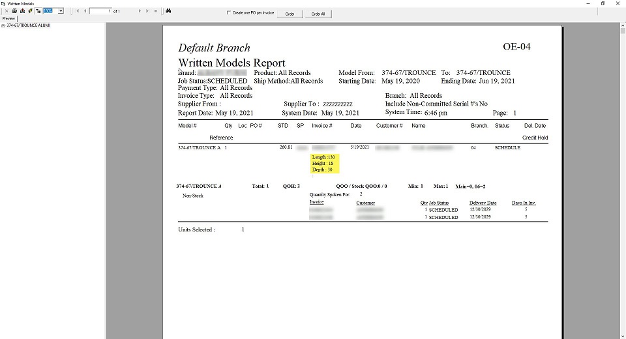Click the Refresh lightning bolt icon
The width and height of the screenshot is (626, 339).
tap(30, 12)
